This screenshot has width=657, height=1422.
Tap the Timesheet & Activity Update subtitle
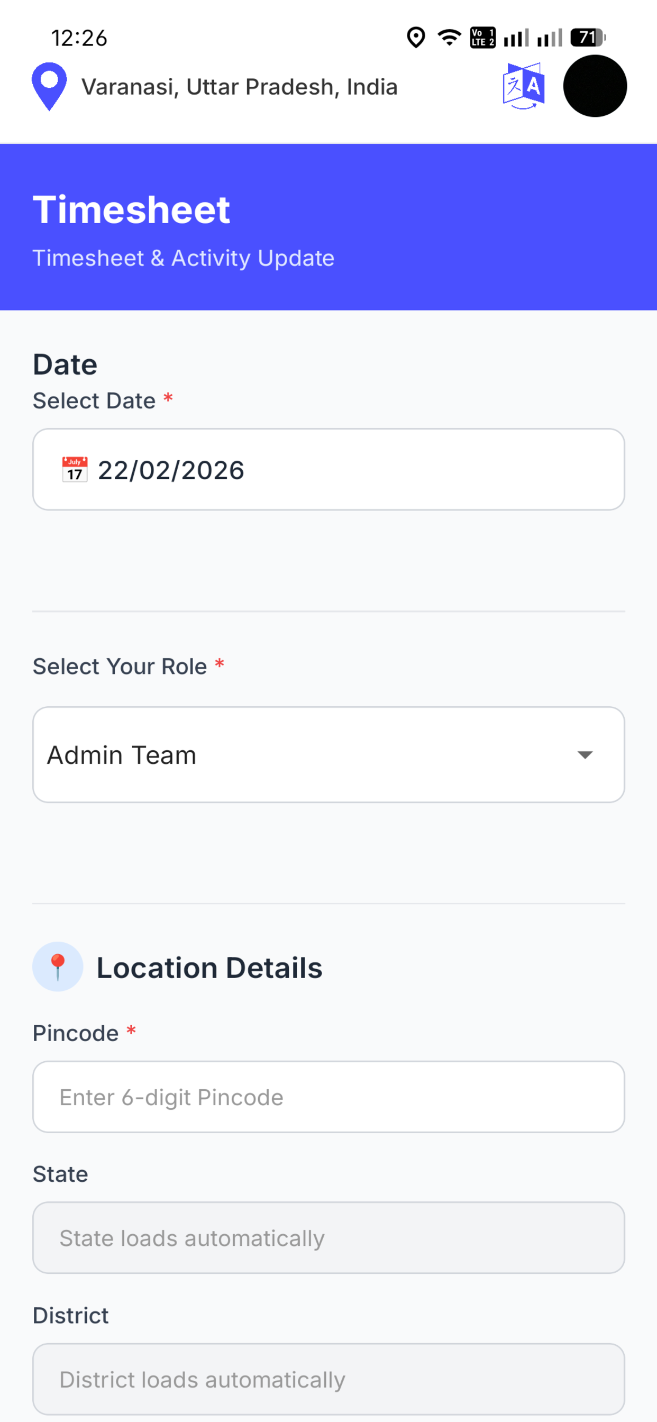(x=184, y=258)
